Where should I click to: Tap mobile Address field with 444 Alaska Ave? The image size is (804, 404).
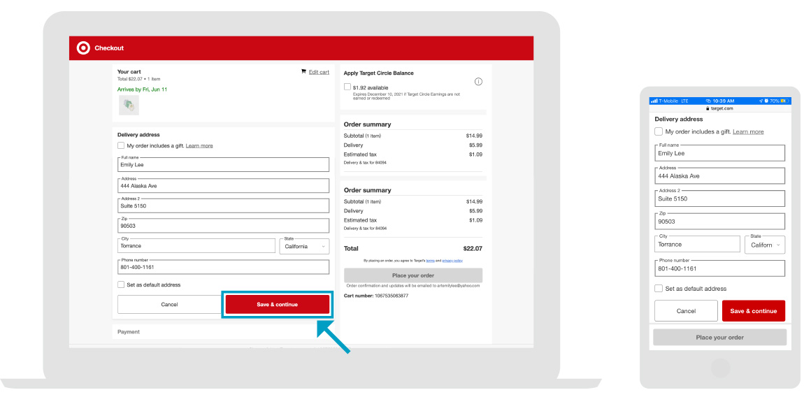(x=720, y=176)
